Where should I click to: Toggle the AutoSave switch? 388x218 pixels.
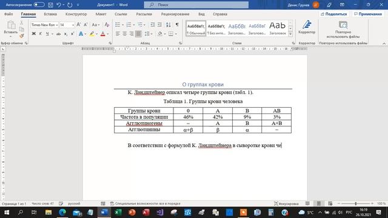(39, 4)
